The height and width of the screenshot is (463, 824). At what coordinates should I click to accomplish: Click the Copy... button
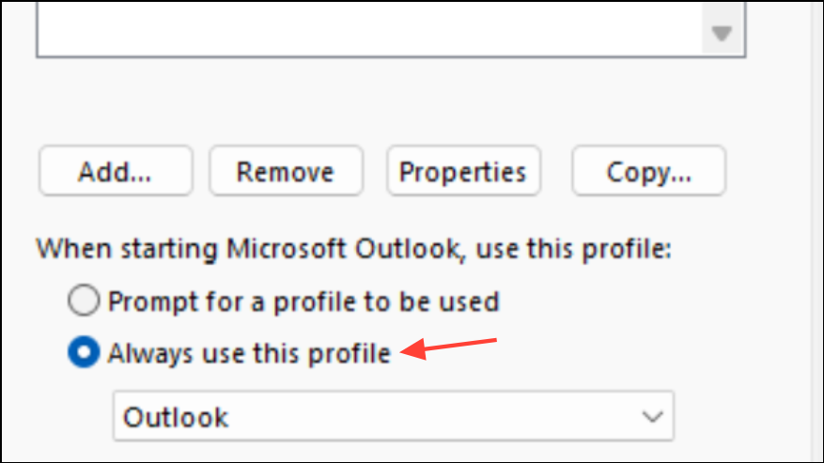tap(648, 172)
